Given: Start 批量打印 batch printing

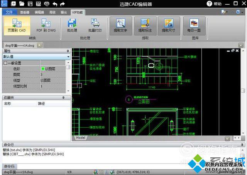Looking at the screenshot, I should point(95,26).
